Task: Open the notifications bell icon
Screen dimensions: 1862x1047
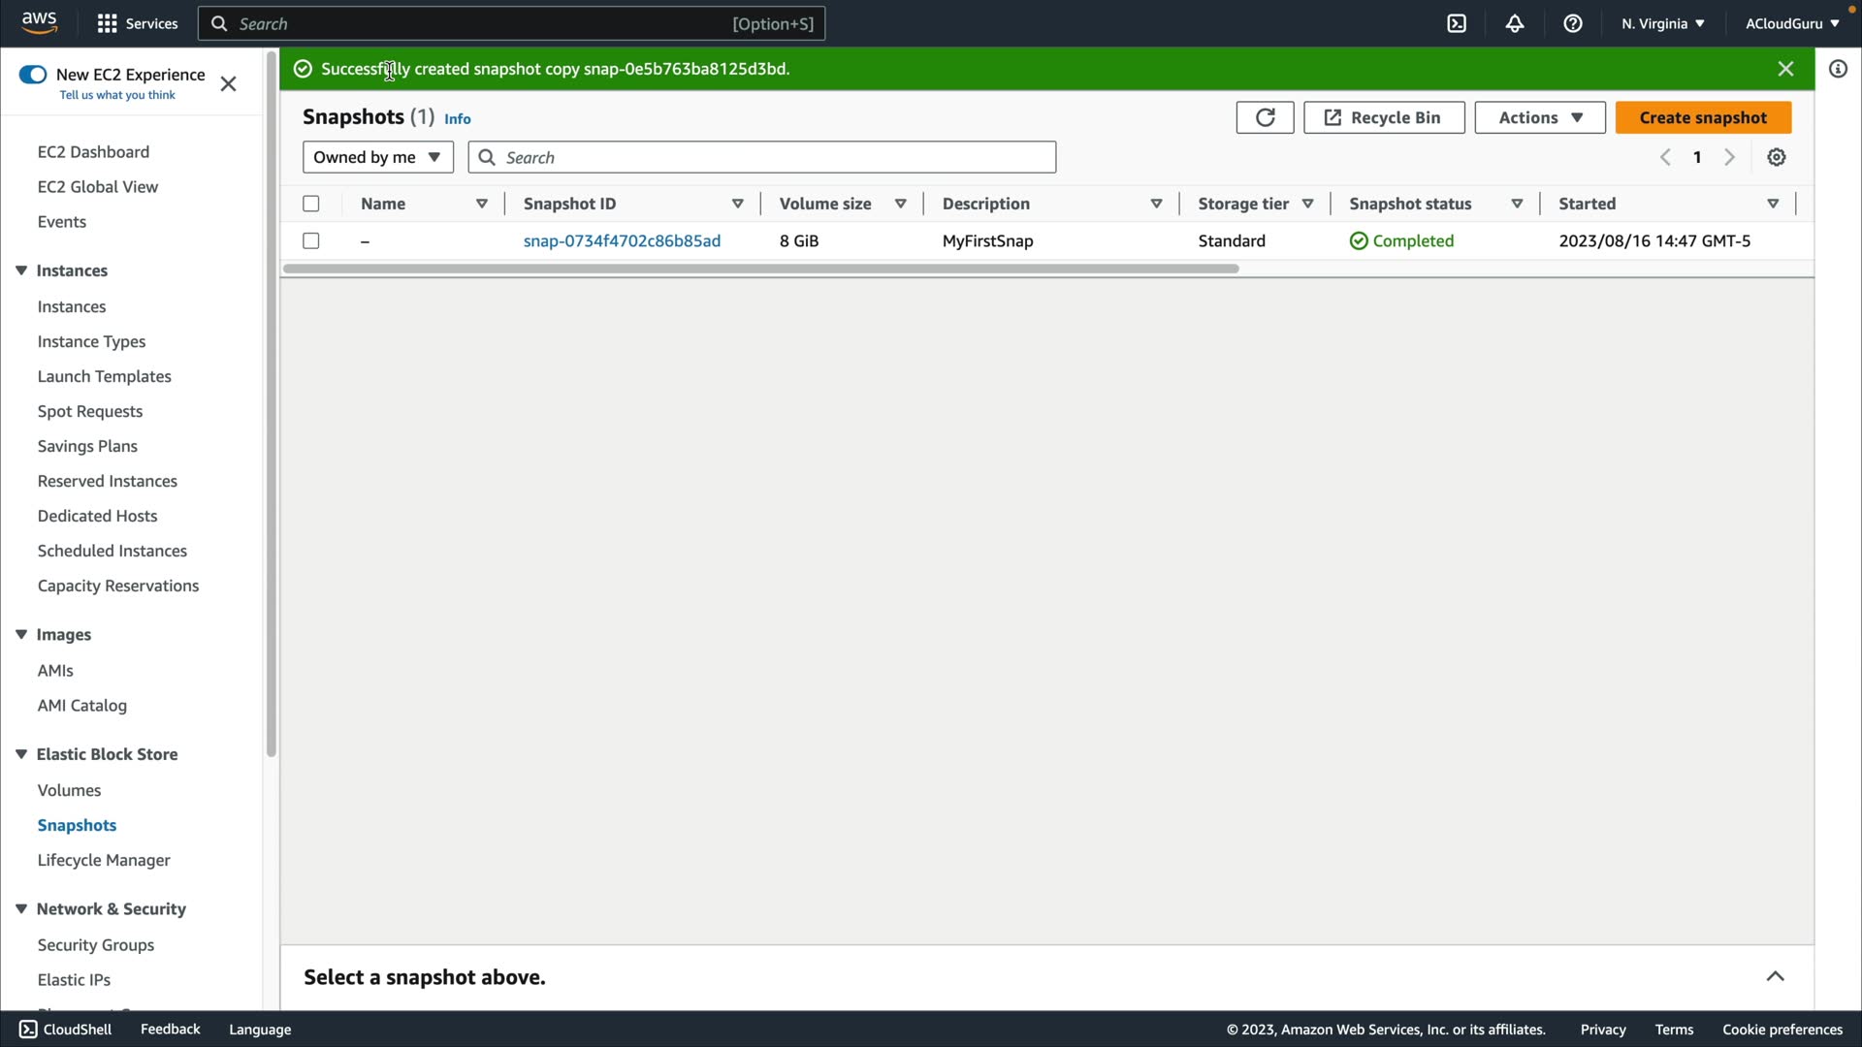Action: [1515, 23]
